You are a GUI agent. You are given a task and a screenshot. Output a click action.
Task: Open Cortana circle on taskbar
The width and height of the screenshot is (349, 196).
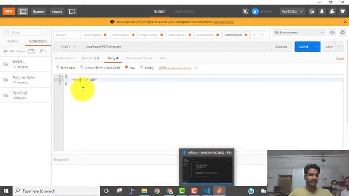(x=106, y=191)
